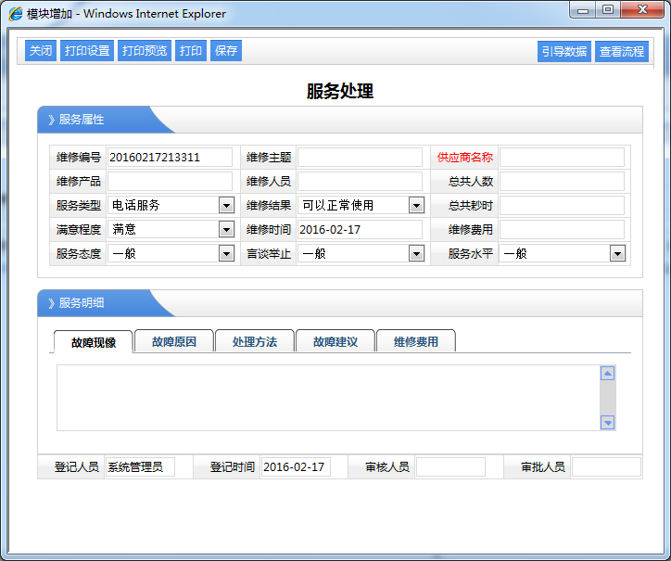
Task: Open the 服务水平 dropdown
Action: pyautogui.click(x=617, y=253)
